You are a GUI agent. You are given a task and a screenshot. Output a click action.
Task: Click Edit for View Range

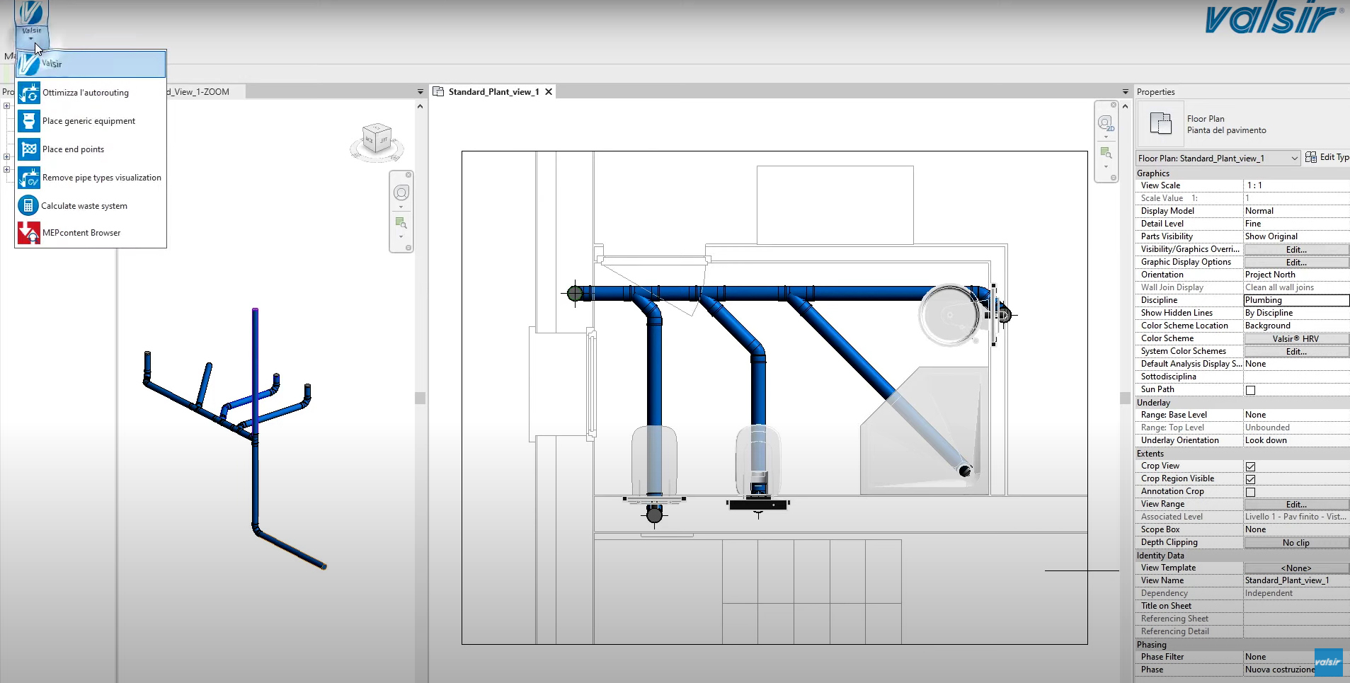tap(1297, 505)
